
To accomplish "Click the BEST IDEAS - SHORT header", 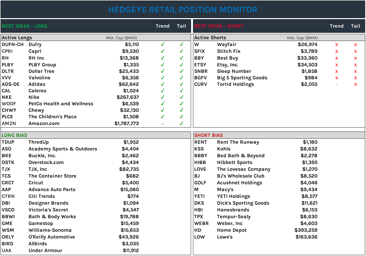I will click(219, 26).
